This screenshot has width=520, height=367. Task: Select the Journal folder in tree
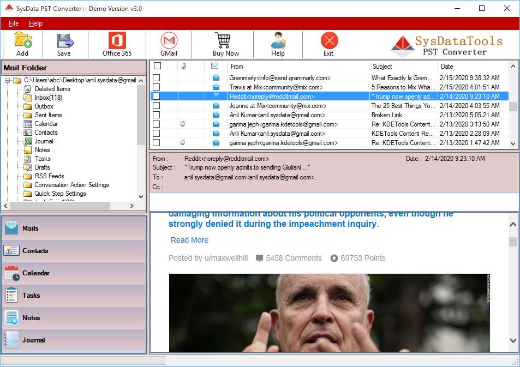click(x=44, y=141)
